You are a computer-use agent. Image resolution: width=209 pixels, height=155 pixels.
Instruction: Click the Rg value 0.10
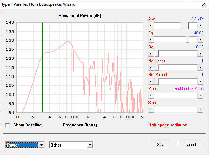200,47
